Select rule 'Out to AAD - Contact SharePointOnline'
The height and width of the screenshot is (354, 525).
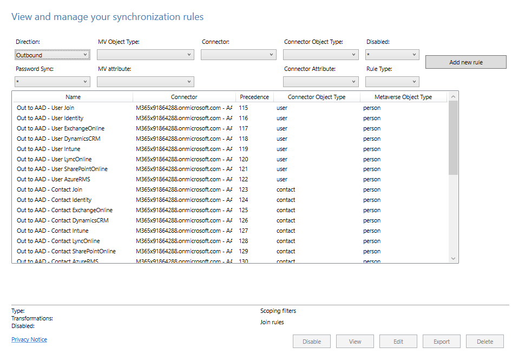pyautogui.click(x=230, y=251)
